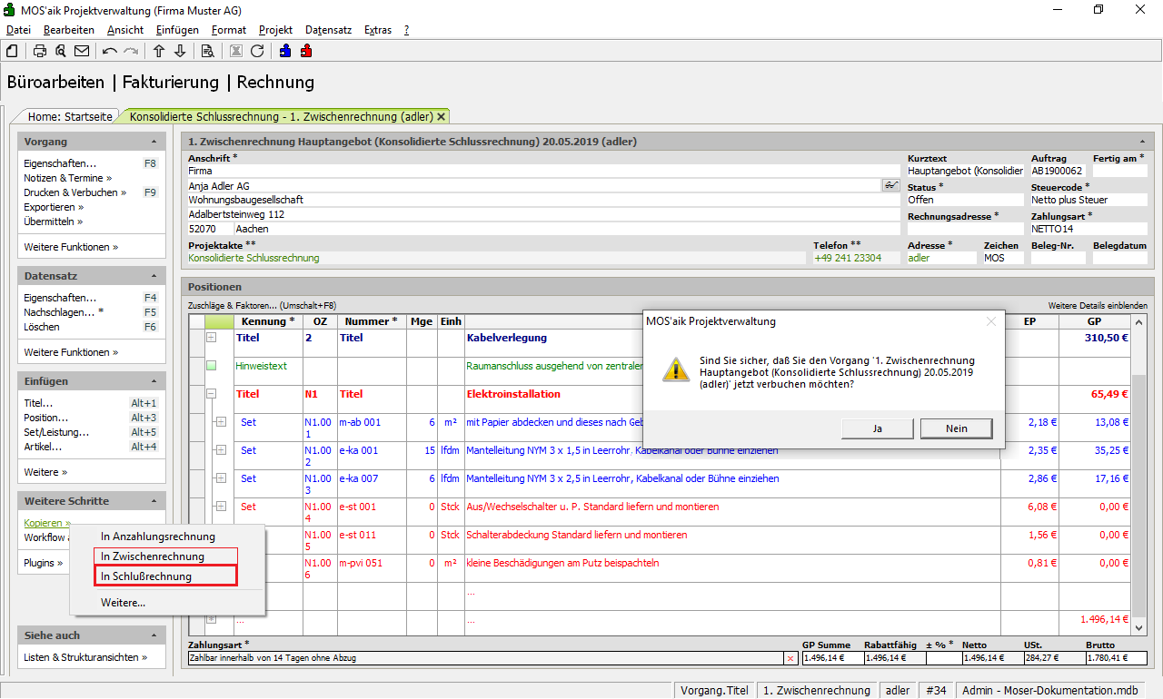Open print preview with the magnifier page icon

tap(61, 51)
